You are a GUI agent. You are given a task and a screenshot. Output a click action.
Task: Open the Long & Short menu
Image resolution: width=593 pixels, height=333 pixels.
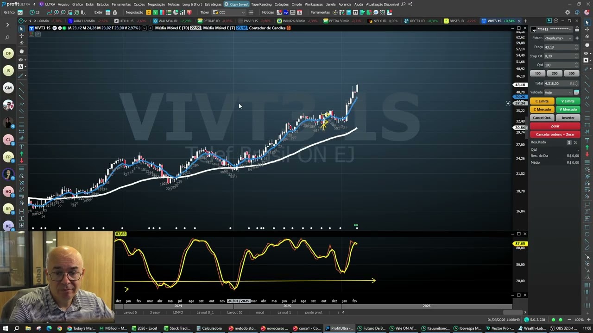tap(192, 4)
